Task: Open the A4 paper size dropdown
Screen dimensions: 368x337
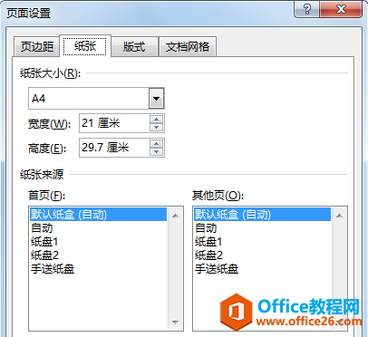Action: pyautogui.click(x=156, y=99)
